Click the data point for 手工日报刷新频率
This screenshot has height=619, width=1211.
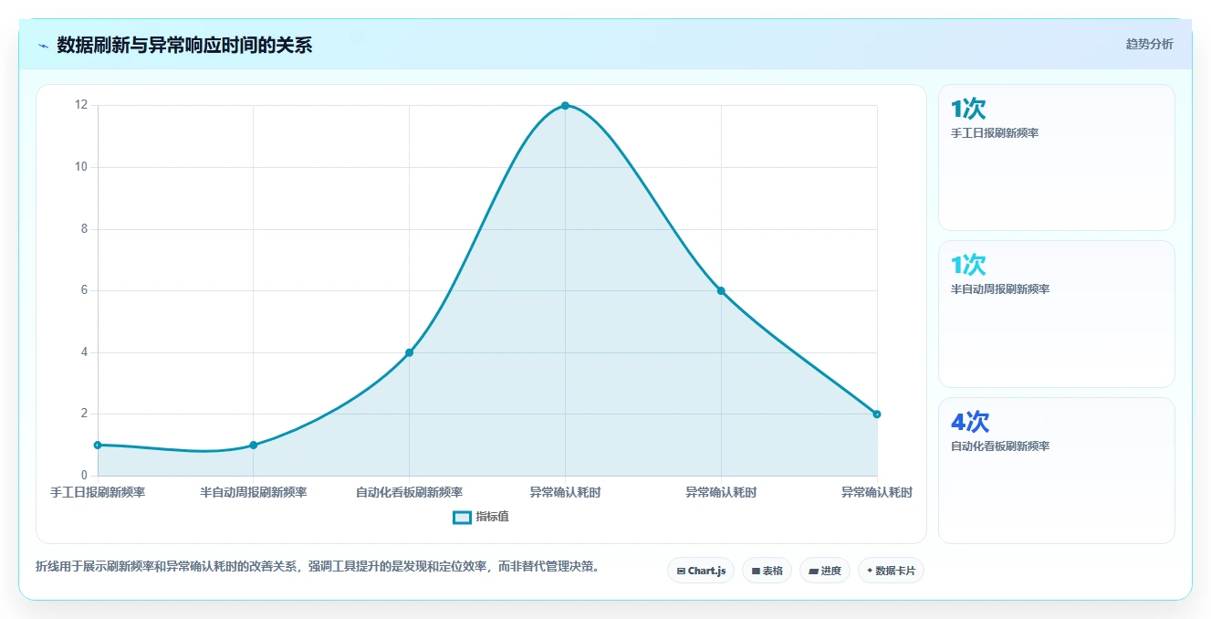pos(98,445)
